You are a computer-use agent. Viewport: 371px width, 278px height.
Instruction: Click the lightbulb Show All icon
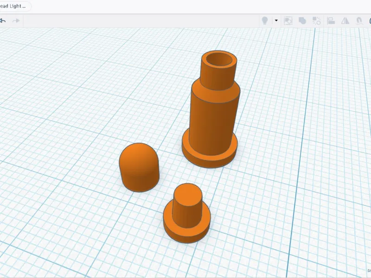point(265,21)
